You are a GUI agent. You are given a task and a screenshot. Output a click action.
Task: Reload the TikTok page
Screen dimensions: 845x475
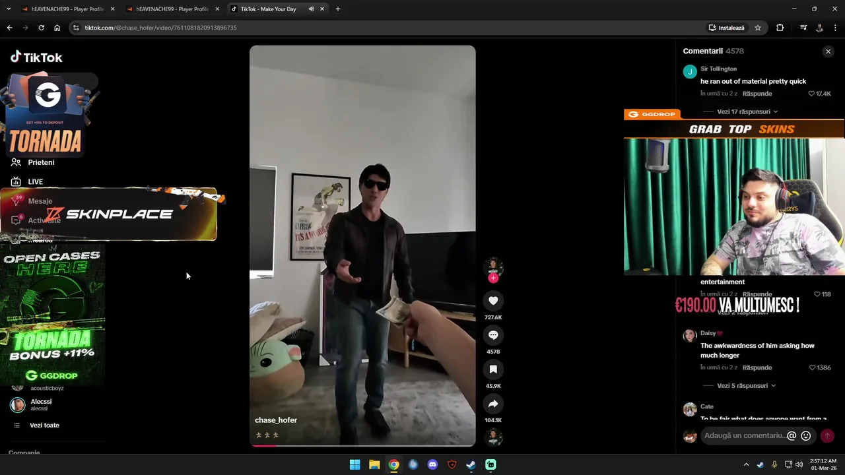tap(41, 28)
